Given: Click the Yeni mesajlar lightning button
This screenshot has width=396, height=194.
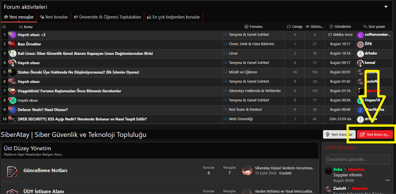Looking at the screenshot, I should (339, 135).
